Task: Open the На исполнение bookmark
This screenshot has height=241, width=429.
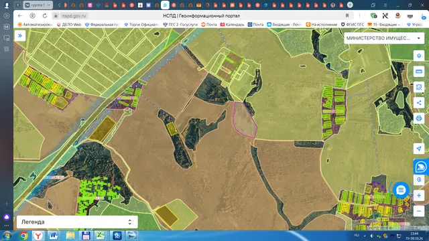Action: coord(322,25)
